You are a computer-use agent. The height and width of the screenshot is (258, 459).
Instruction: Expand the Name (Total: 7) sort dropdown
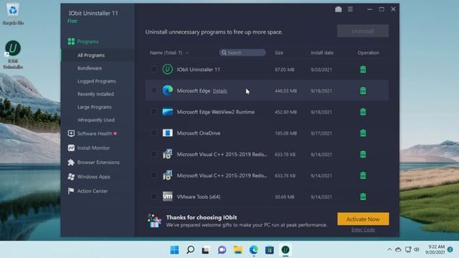187,53
